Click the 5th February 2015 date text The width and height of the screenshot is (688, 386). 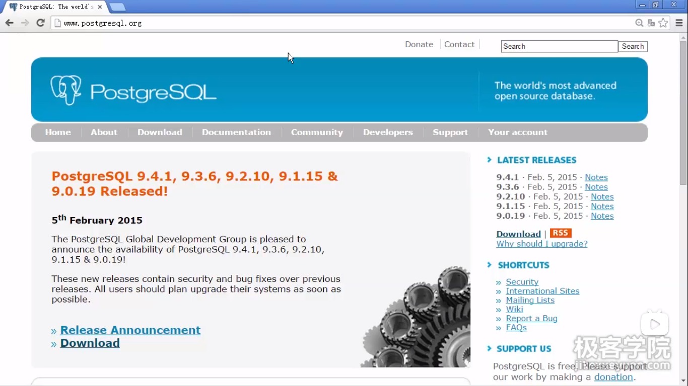click(x=97, y=220)
